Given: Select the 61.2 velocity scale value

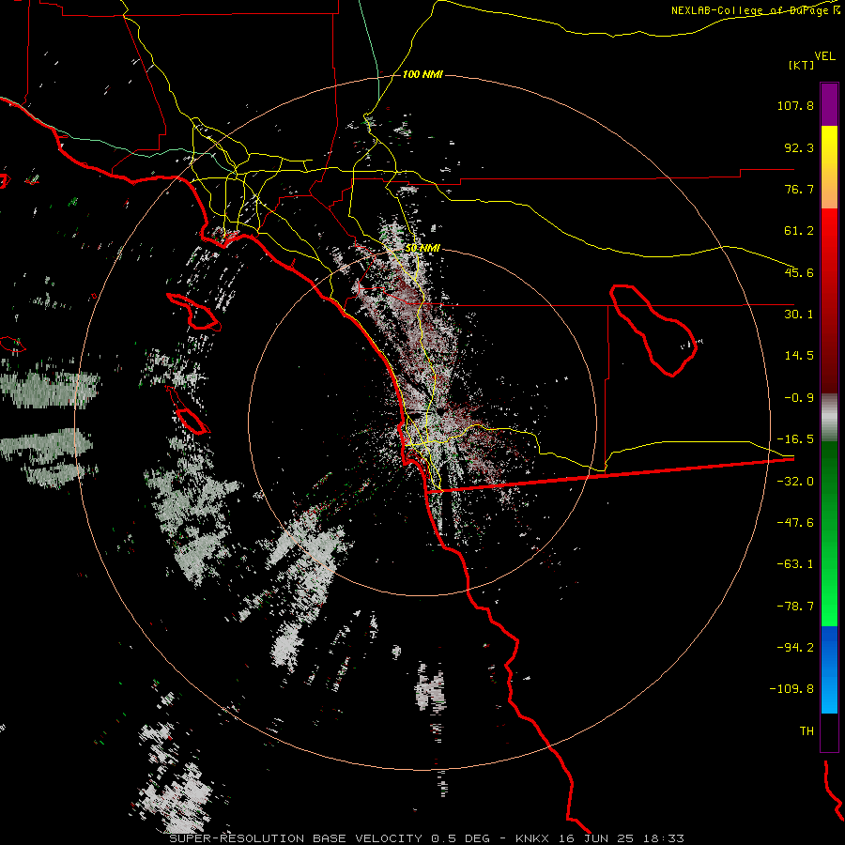Looking at the screenshot, I should click(799, 231).
